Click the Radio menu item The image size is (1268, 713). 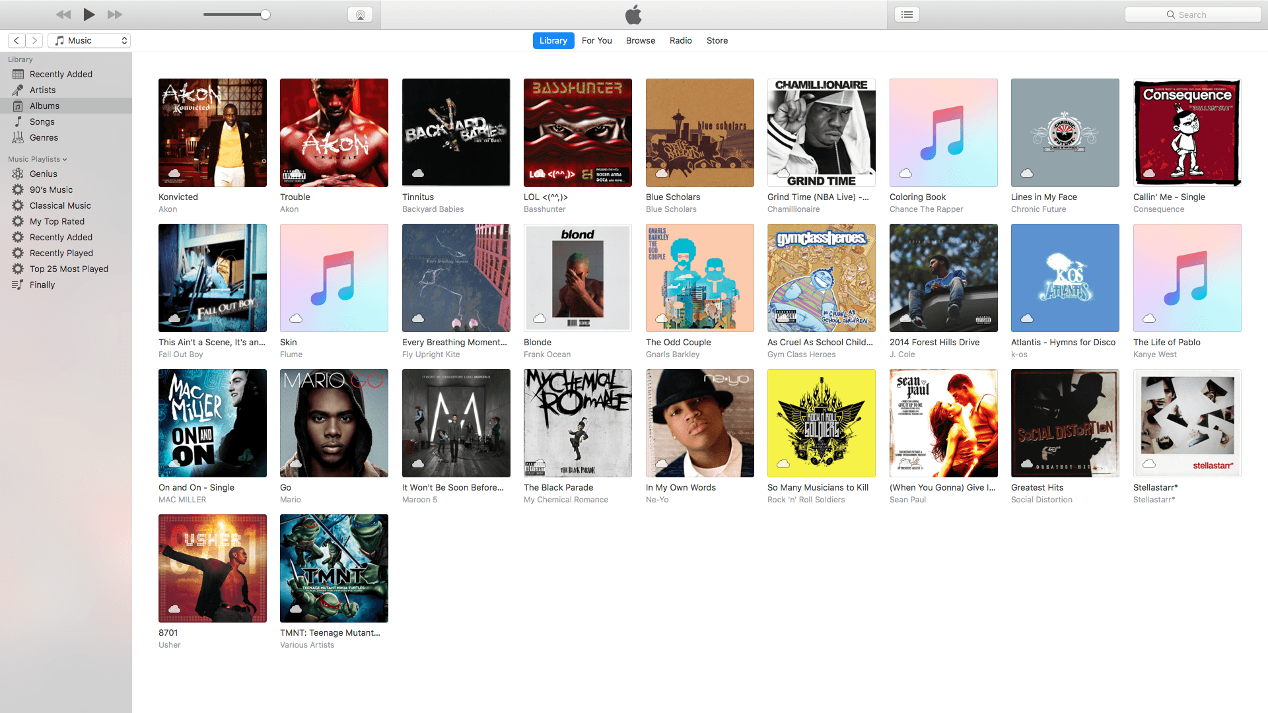[x=680, y=40]
